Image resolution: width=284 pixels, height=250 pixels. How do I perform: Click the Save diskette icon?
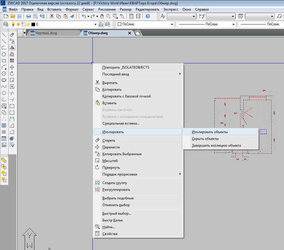tap(19, 16)
